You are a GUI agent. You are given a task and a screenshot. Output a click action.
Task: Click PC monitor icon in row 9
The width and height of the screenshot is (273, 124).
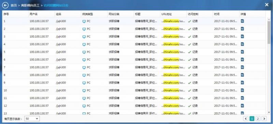(x=84, y=83)
